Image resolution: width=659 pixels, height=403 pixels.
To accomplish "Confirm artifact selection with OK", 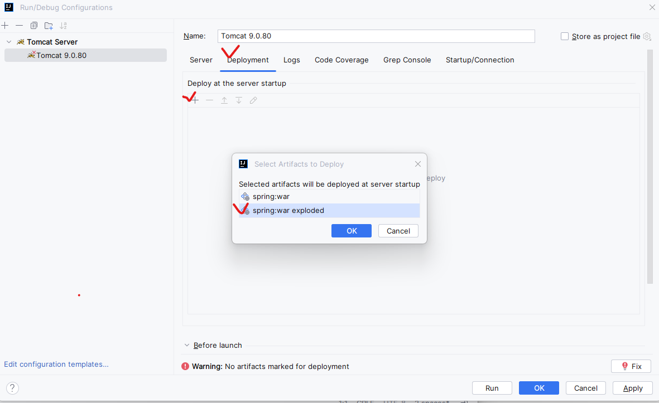I will click(x=352, y=231).
